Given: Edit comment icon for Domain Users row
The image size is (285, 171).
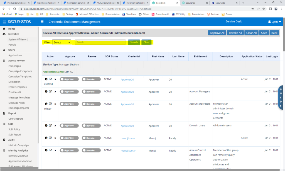Looking at the screenshot, I should click(51, 125).
